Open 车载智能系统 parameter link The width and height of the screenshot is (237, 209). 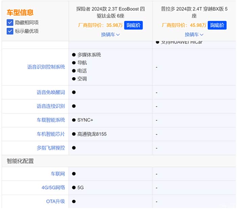(51, 120)
